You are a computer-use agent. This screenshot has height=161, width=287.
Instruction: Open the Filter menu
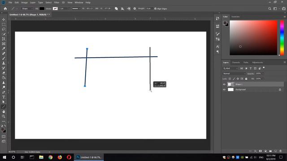tap(57, 3)
